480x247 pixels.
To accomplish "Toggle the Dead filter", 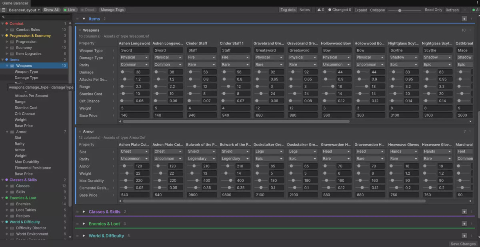I will pos(88,10).
